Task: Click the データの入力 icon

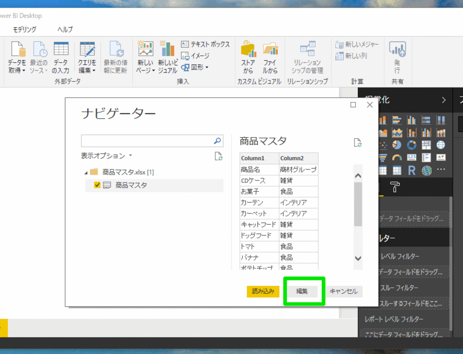Action: click(61, 57)
